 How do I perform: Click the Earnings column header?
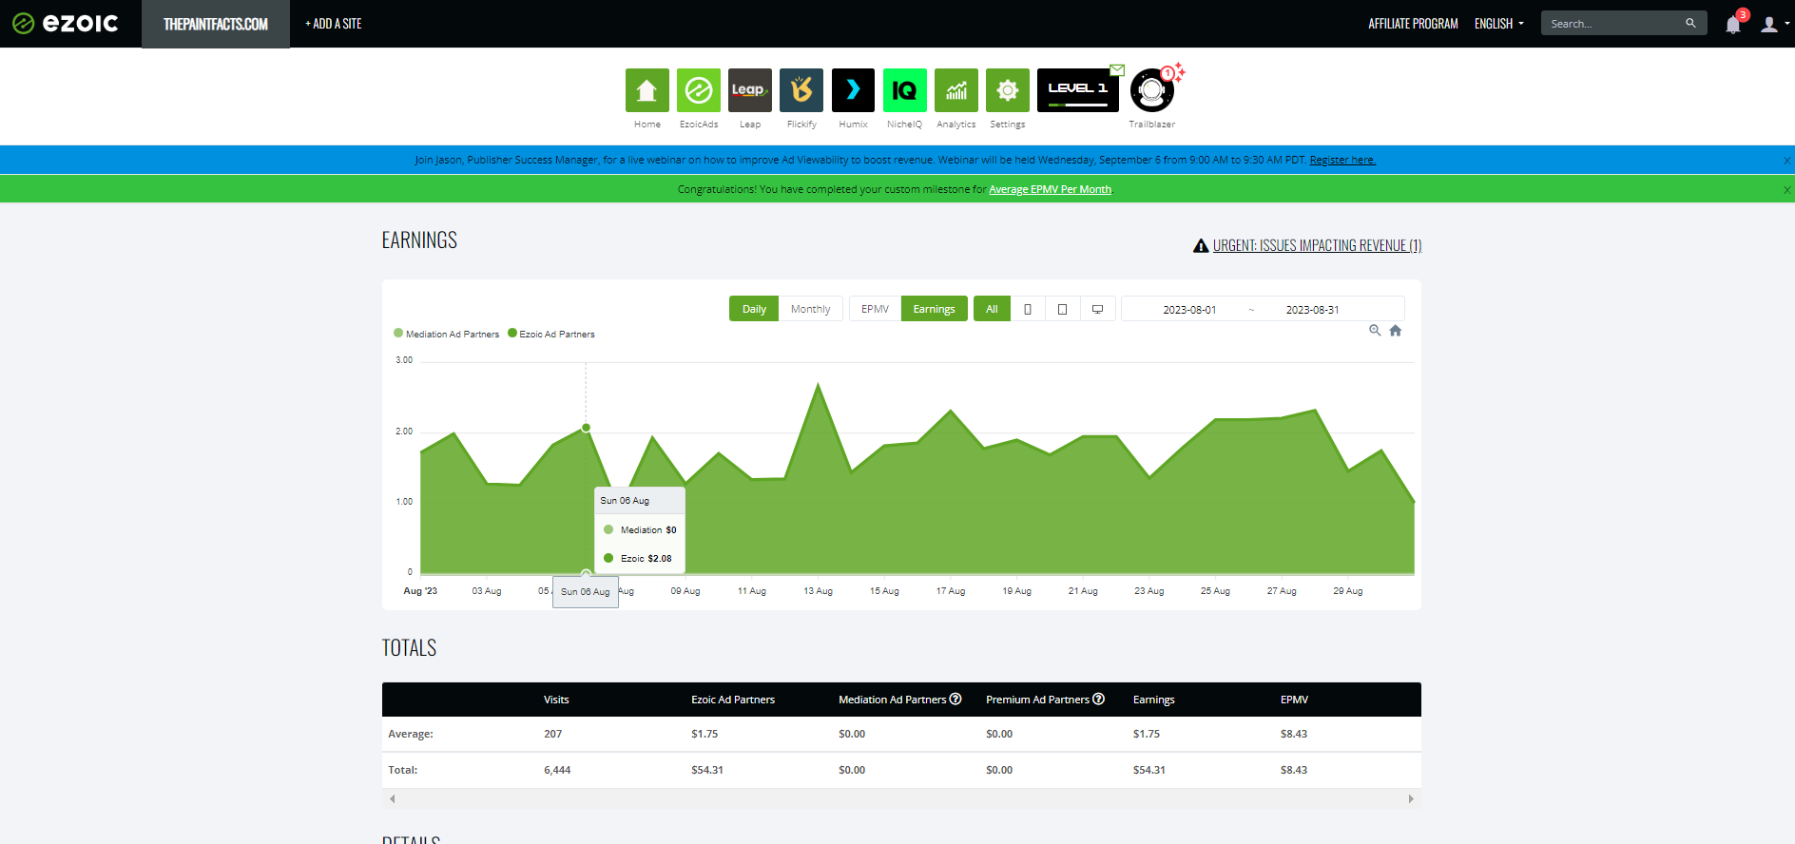[x=1153, y=700]
